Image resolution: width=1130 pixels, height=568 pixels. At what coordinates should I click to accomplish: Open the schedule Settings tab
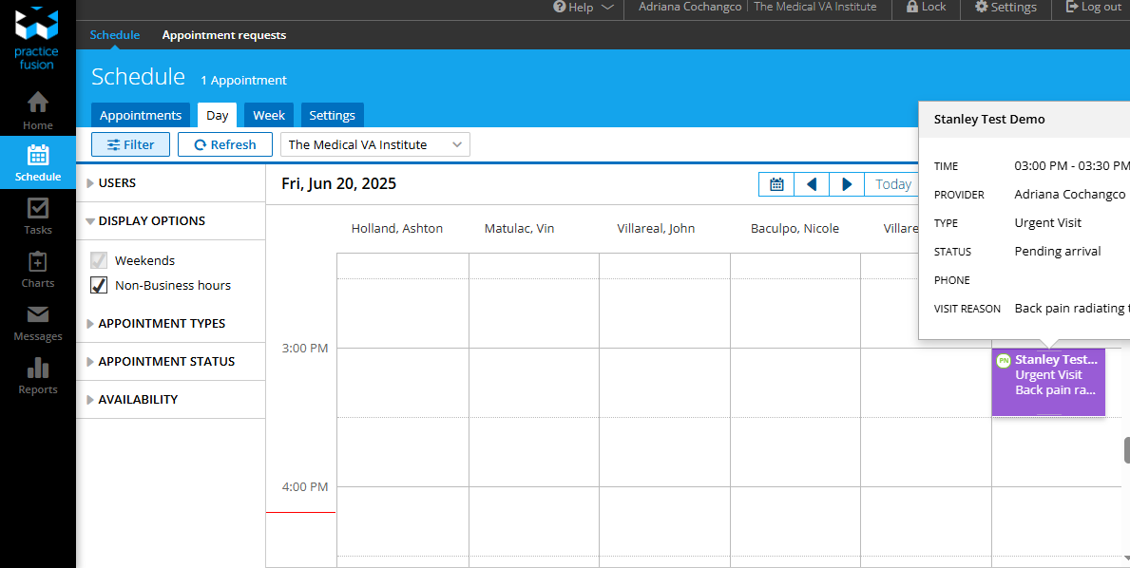click(x=333, y=115)
